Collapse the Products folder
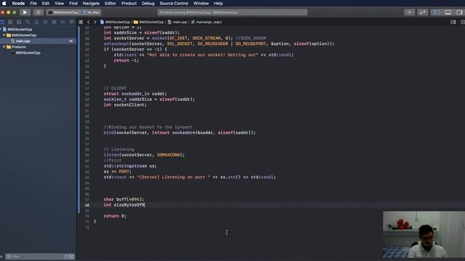The width and height of the screenshot is (465, 261). pos(4,47)
